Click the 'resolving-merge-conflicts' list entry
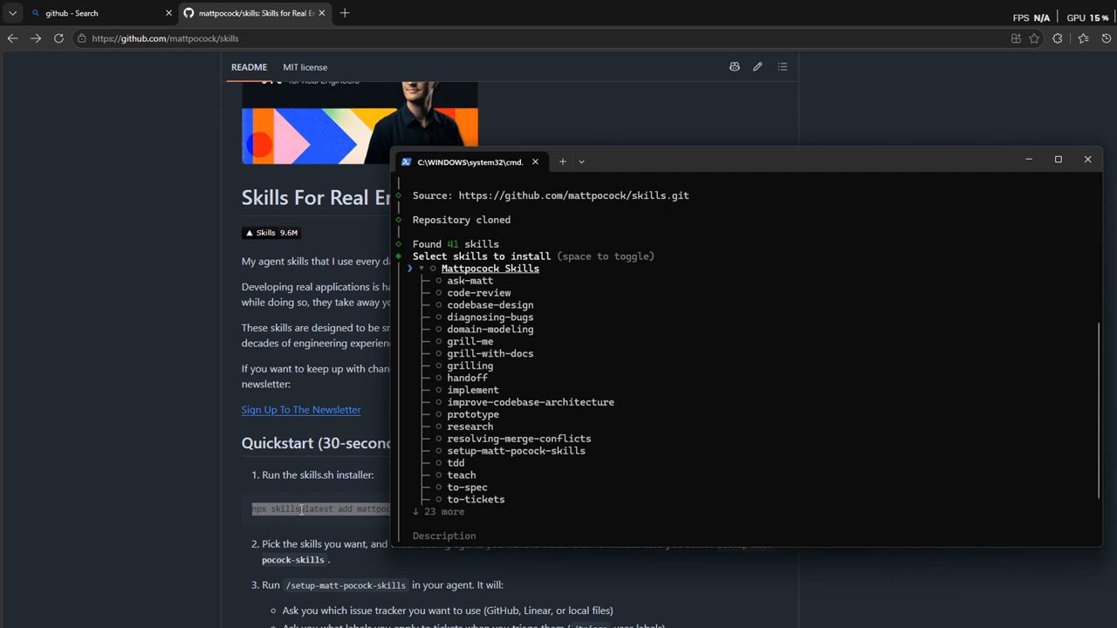 tap(518, 439)
